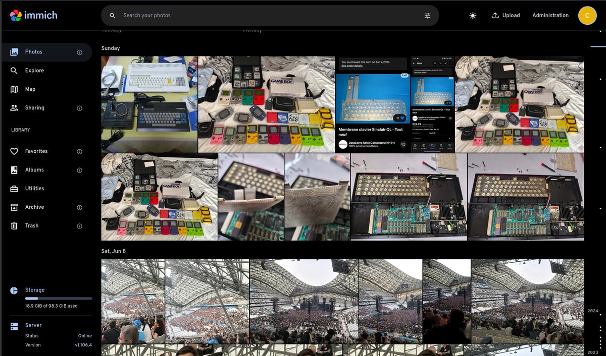Click the search magnifier icon

point(113,16)
